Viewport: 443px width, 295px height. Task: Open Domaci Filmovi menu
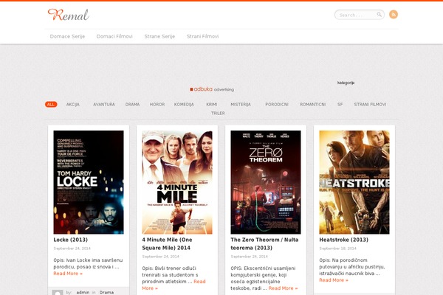(114, 36)
